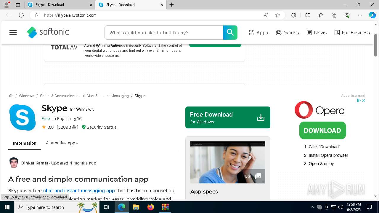Image resolution: width=379 pixels, height=213 pixels.
Task: Select the Information tab
Action: click(x=25, y=143)
